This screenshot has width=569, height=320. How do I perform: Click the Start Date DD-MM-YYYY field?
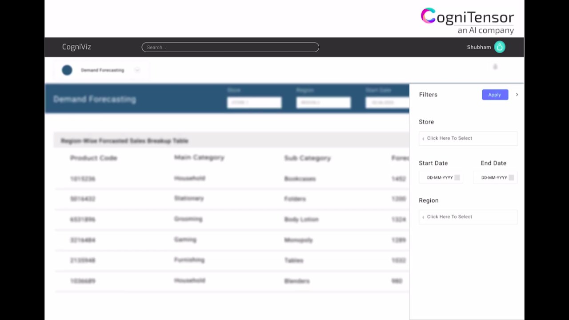[x=441, y=177]
